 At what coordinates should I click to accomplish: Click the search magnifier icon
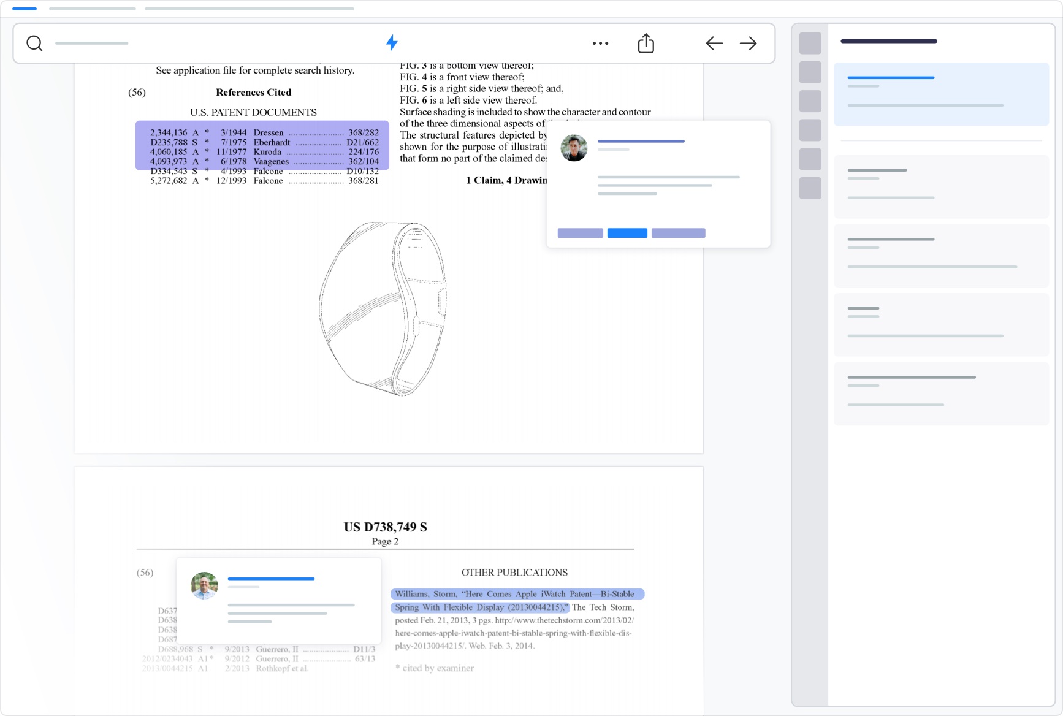click(34, 43)
